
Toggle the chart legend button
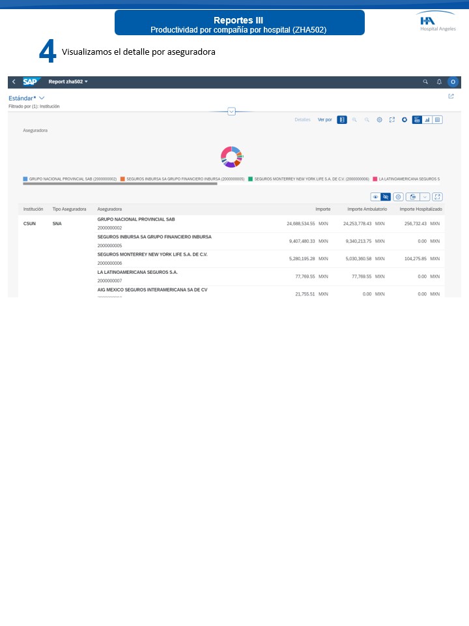tap(342, 120)
